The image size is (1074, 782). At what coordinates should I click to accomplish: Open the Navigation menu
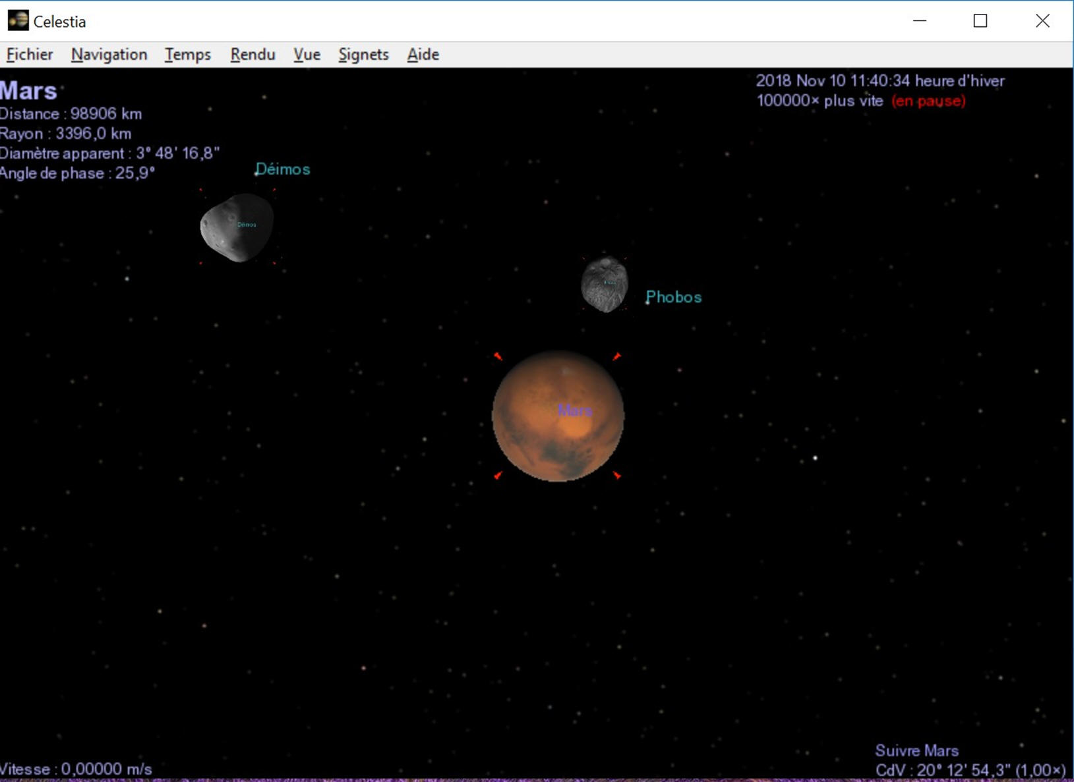[109, 55]
